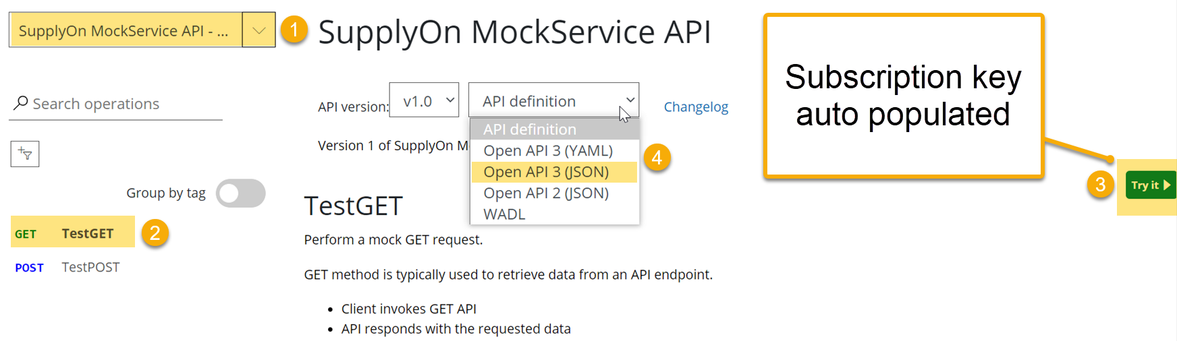Open the API definition dropdown box
This screenshot has width=1177, height=341.
click(x=553, y=100)
